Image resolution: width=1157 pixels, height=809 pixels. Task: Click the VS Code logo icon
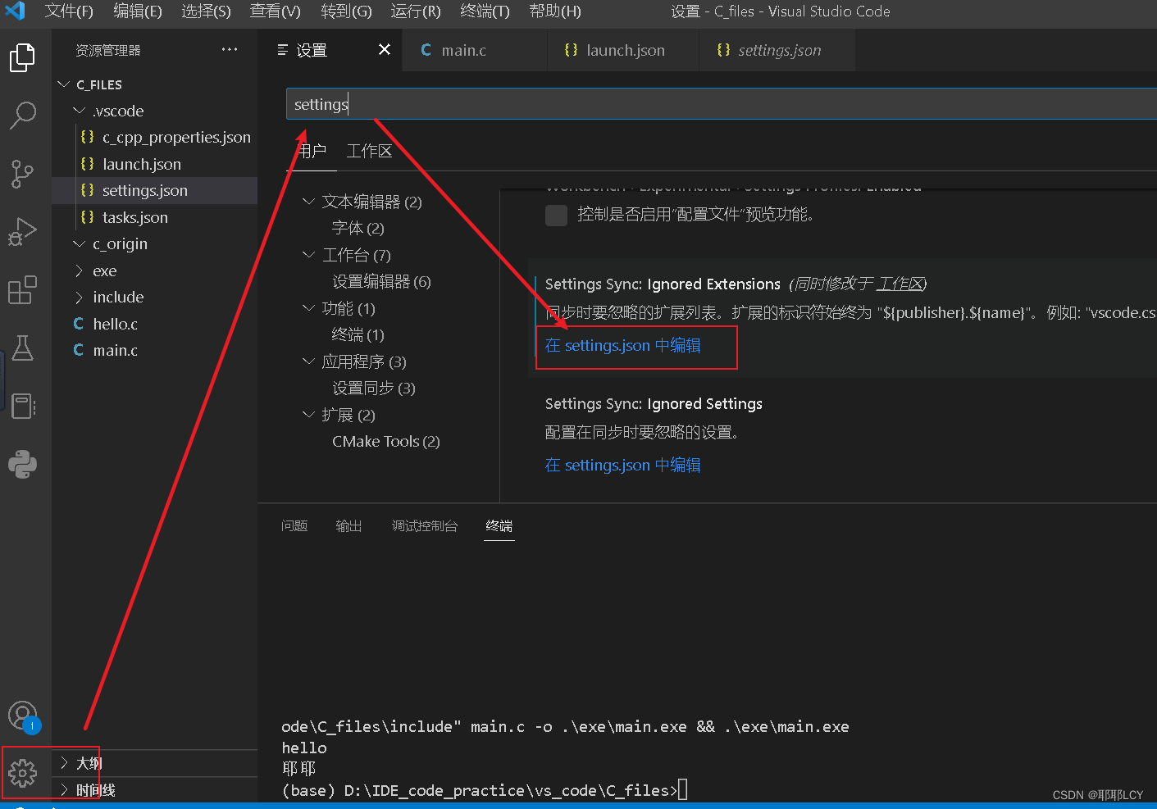coord(16,11)
